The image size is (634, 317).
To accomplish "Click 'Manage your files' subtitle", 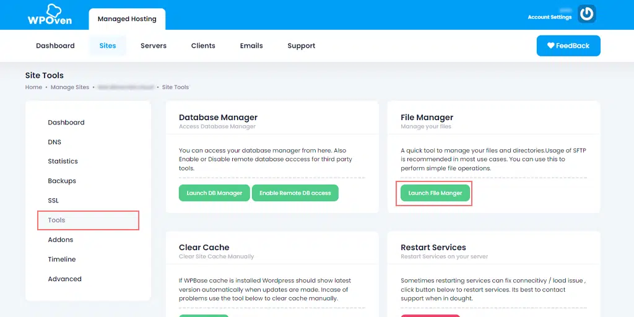I will coord(426,126).
